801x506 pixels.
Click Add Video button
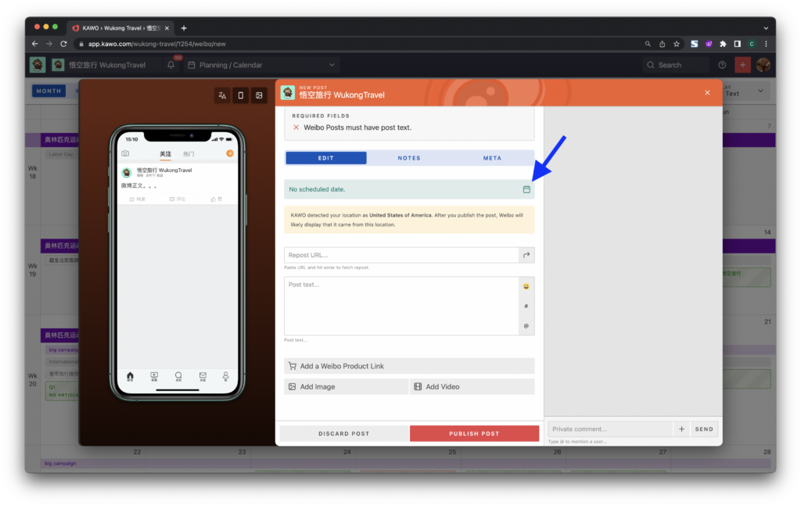[472, 386]
